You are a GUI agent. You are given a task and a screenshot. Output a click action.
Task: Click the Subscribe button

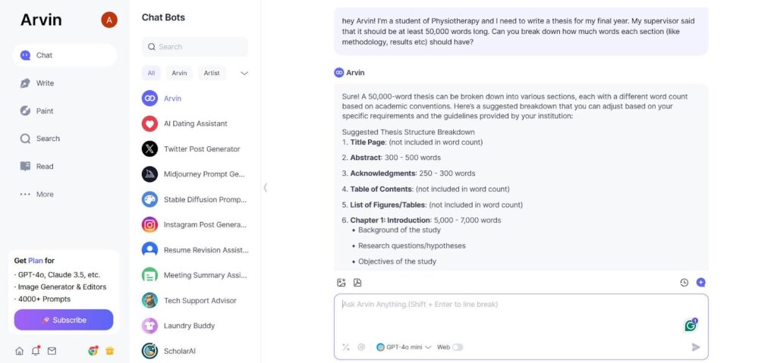coord(64,320)
